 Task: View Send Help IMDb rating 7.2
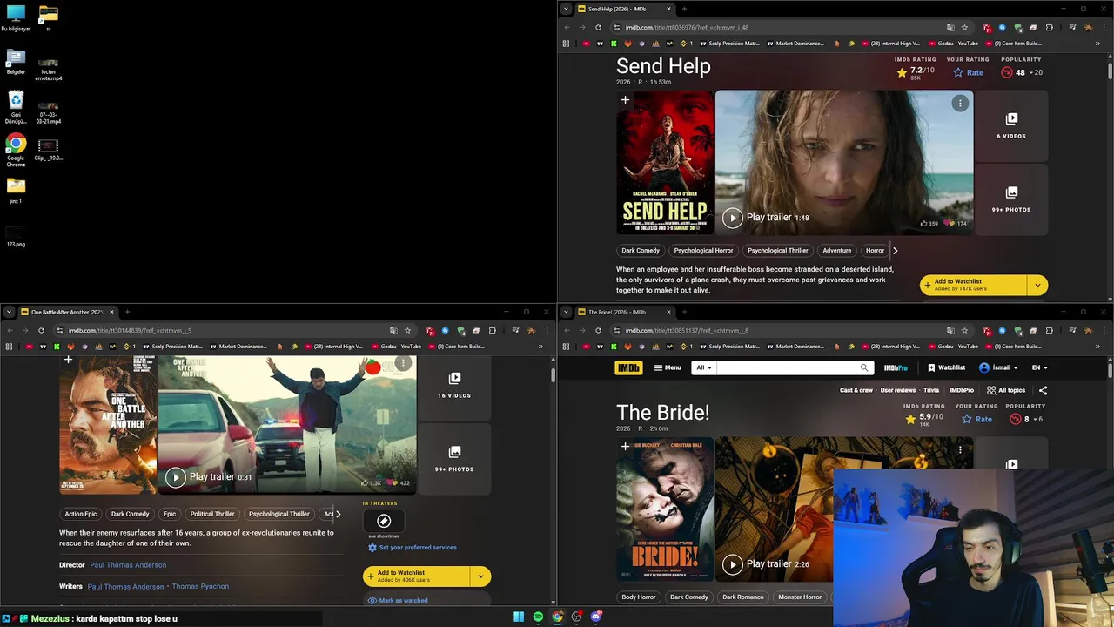coord(916,72)
